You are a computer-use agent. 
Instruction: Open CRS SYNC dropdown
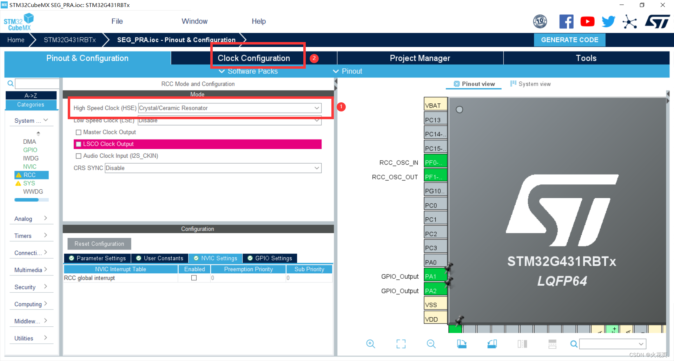pos(213,168)
